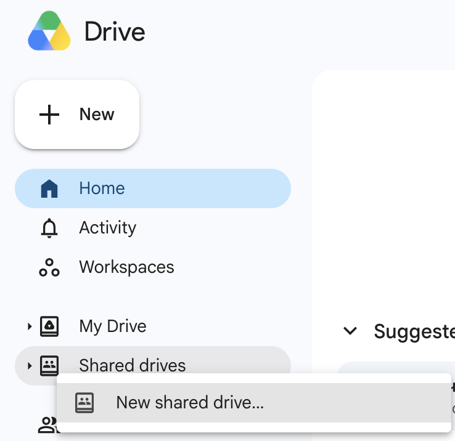Click the Google Drive logo icon
This screenshot has height=441, width=455.
(x=49, y=31)
